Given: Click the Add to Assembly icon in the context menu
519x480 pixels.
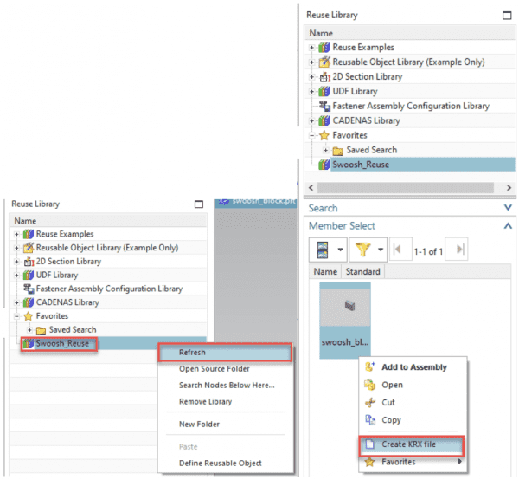Looking at the screenshot, I should (x=370, y=367).
